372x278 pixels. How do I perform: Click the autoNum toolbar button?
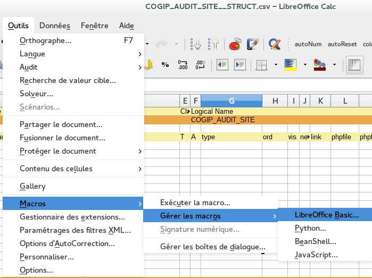pos(308,44)
